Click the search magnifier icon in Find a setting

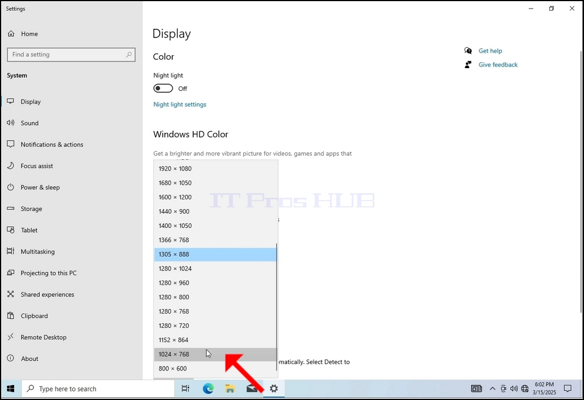(129, 55)
